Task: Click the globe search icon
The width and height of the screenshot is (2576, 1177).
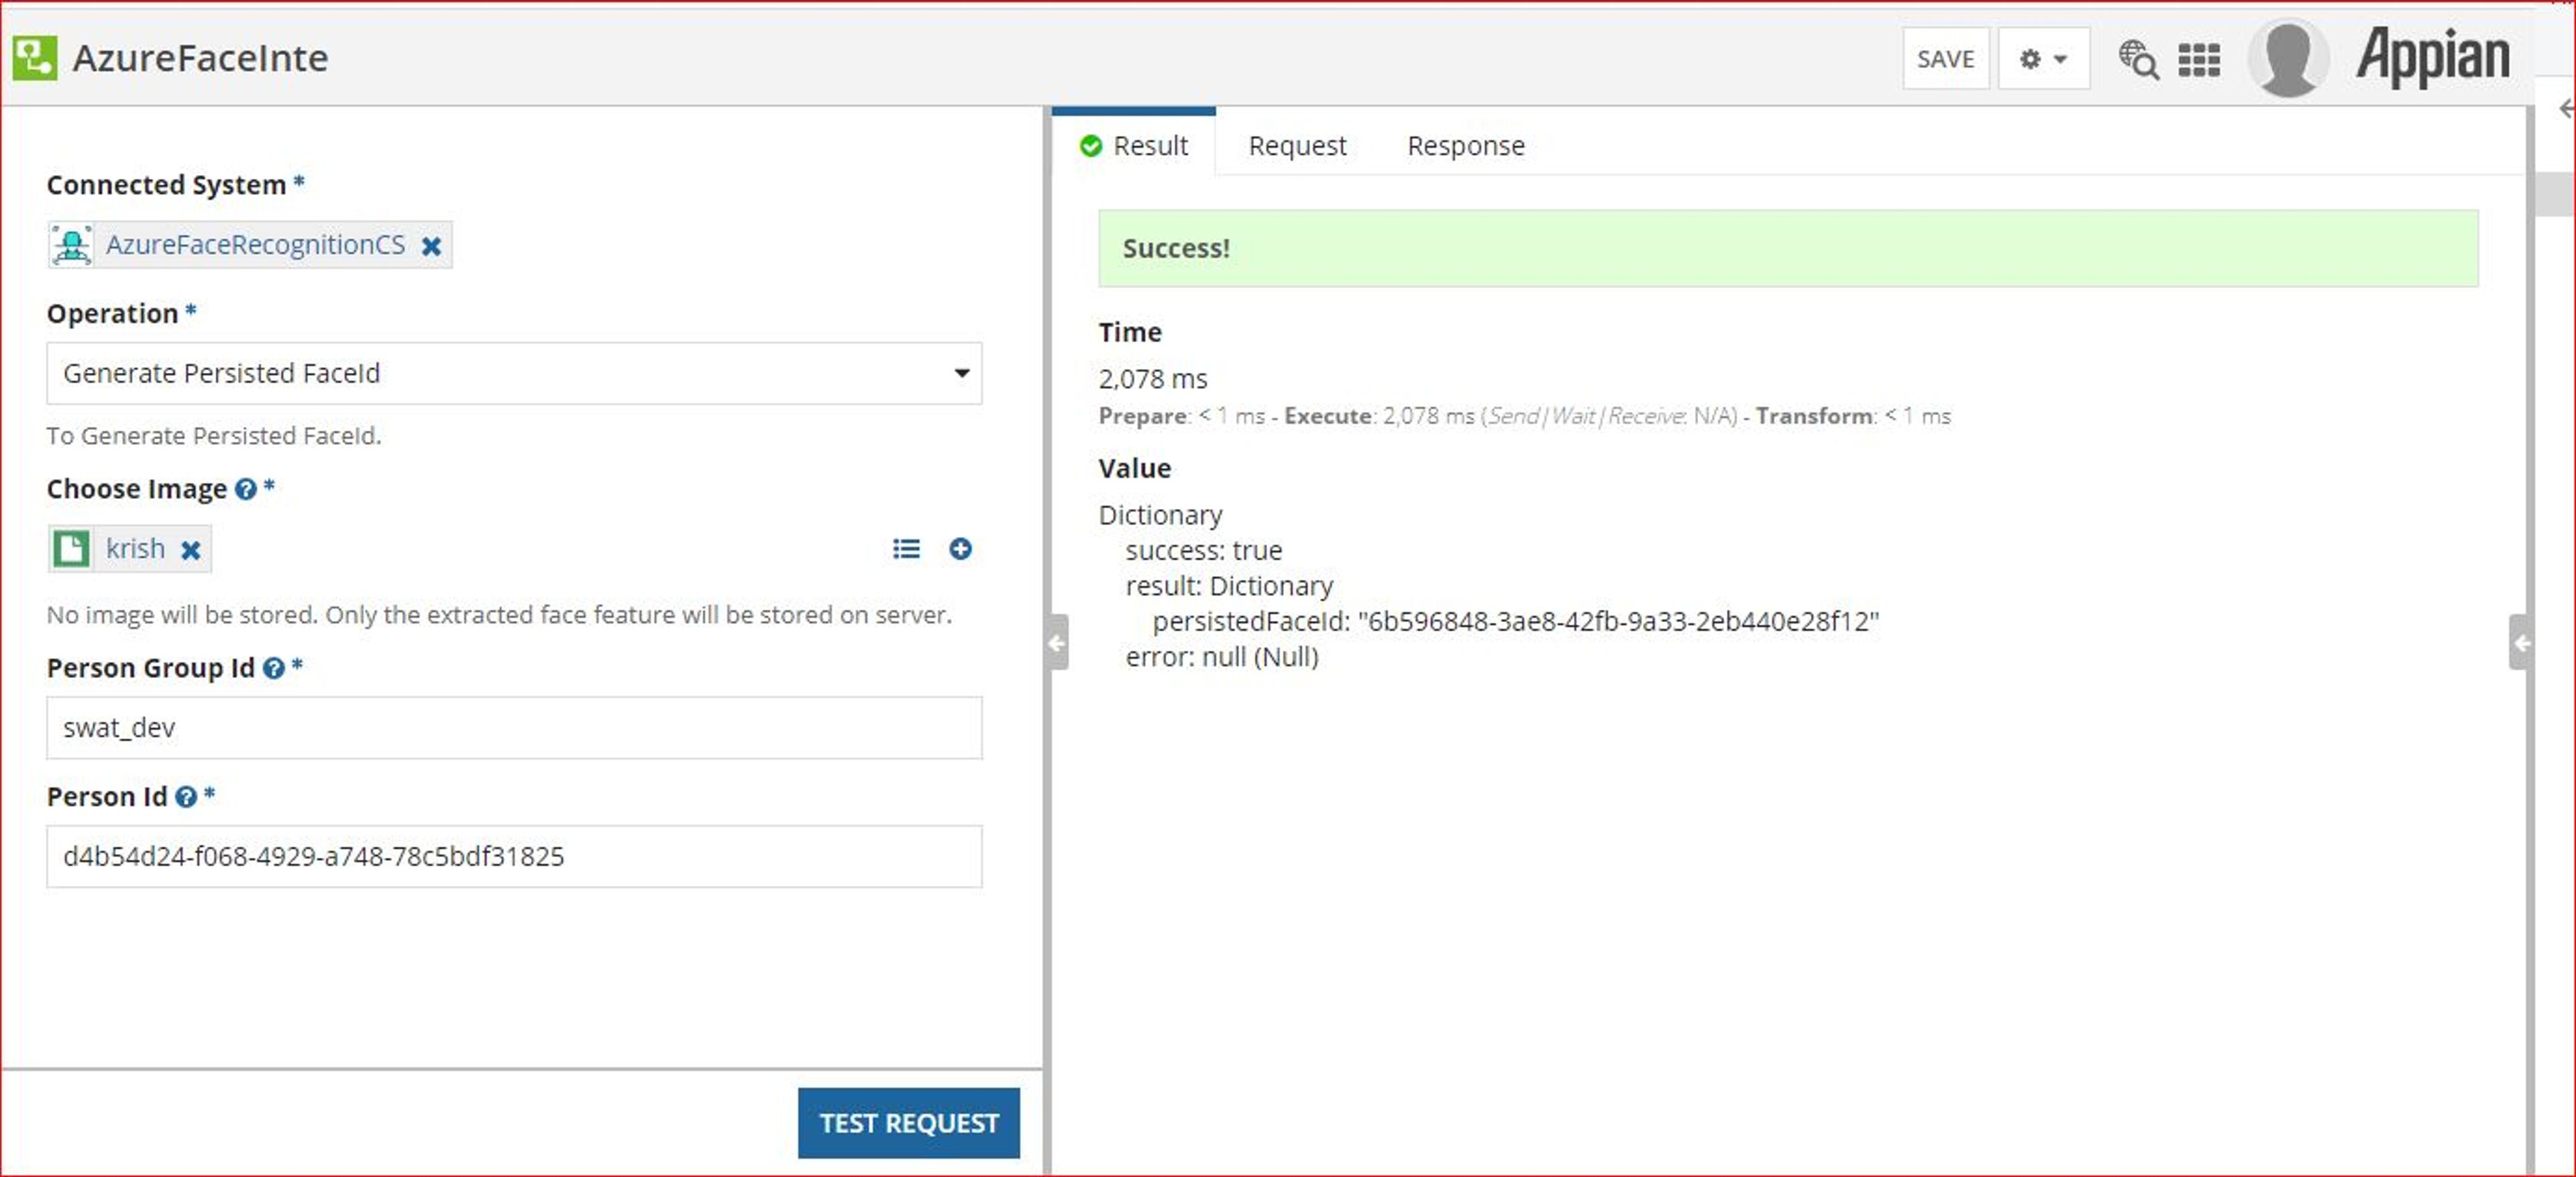Action: coord(2138,59)
